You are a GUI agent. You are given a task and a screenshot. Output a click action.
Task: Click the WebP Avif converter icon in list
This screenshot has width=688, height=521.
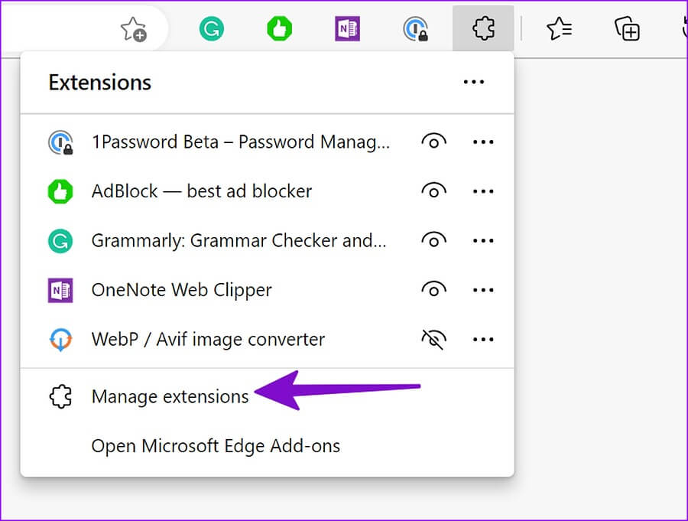(x=60, y=340)
